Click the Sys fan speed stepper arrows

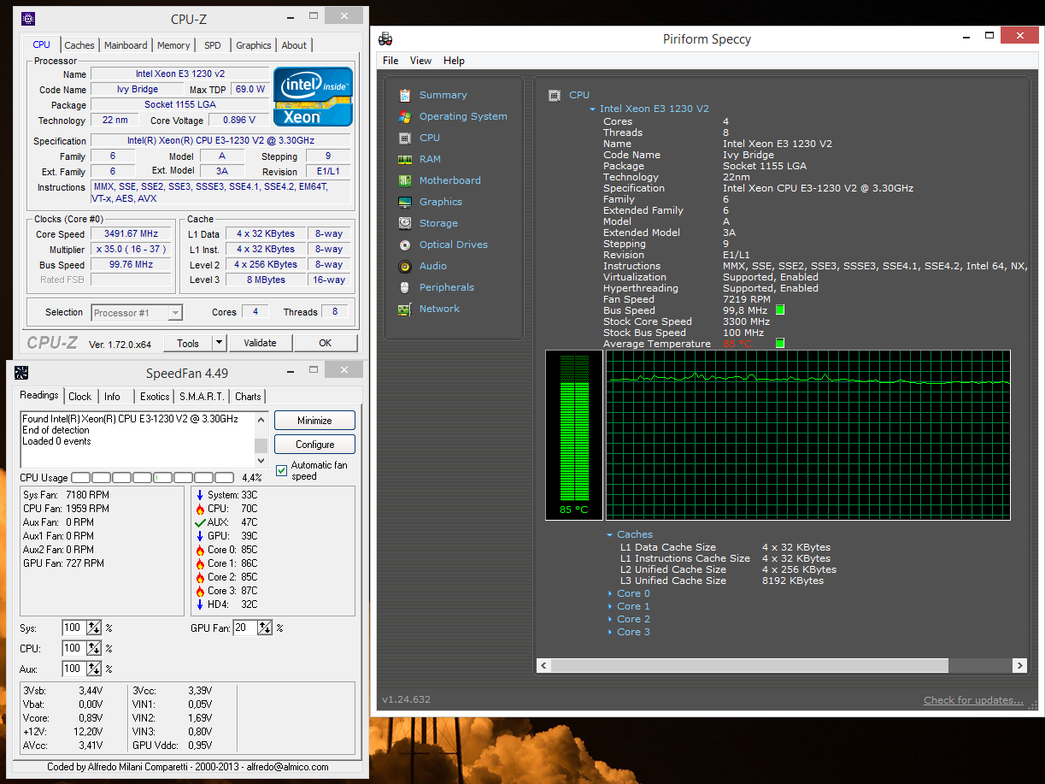coord(94,628)
